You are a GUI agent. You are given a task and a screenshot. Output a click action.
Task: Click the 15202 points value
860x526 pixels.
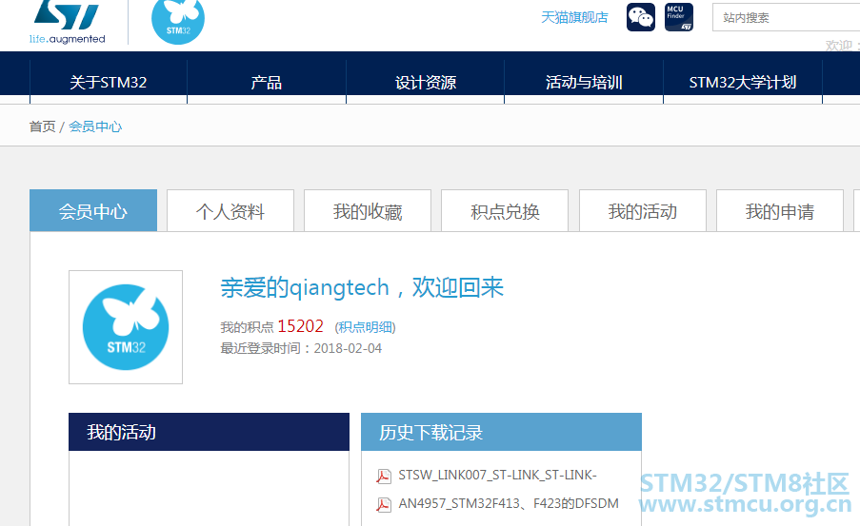pos(301,326)
